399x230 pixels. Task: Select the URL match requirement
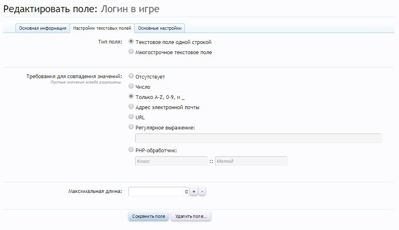tap(131, 117)
